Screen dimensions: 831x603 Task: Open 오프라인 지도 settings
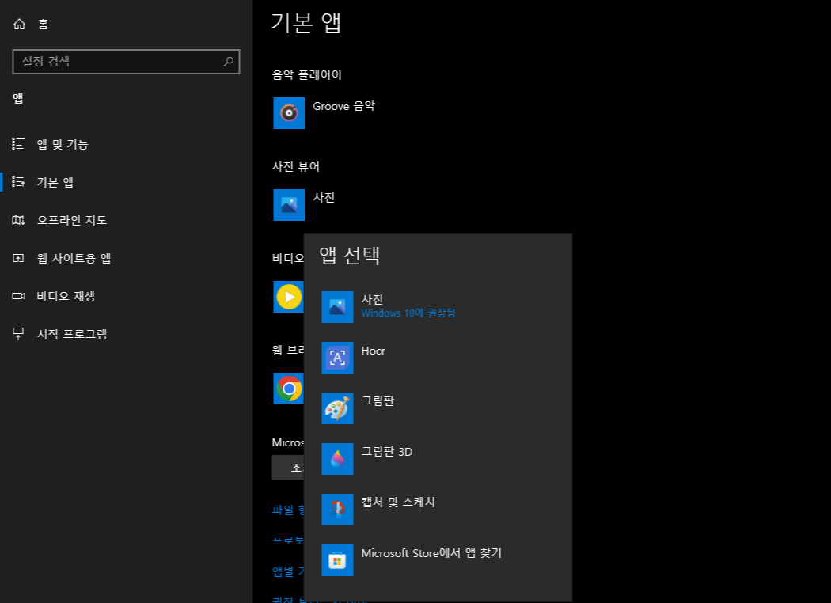[72, 221]
